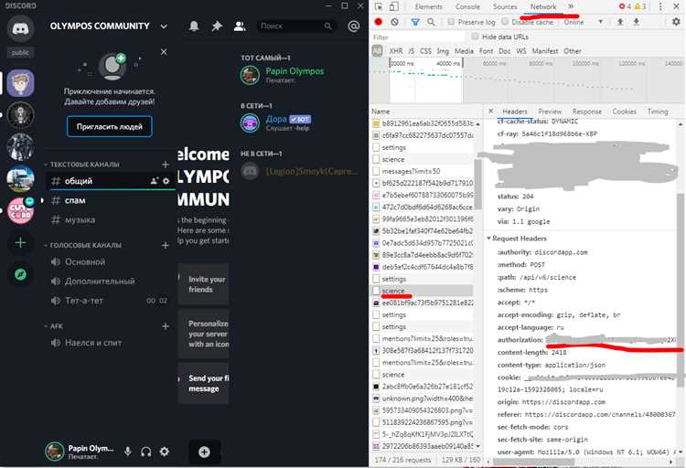Open server discovery compass icon
Screen dimensions: 686x468
pyautogui.click(x=20, y=275)
